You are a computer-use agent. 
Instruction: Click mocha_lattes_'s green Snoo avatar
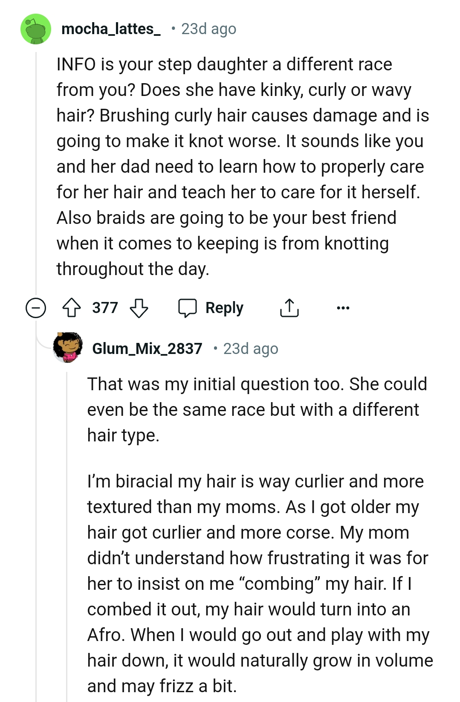click(35, 29)
